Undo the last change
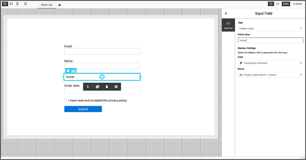The width and height of the screenshot is (306, 160). pos(271,4)
